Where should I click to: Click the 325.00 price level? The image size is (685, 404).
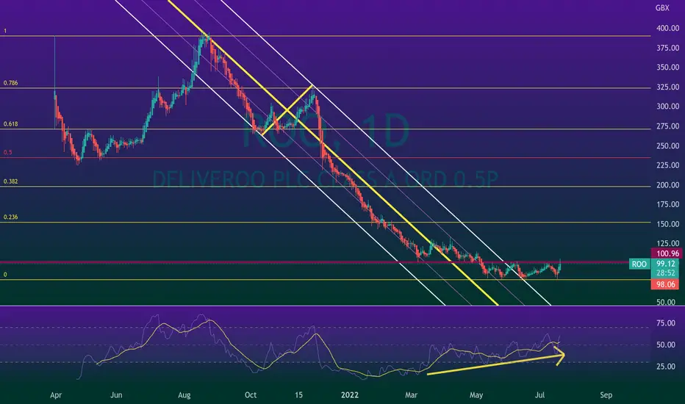668,87
